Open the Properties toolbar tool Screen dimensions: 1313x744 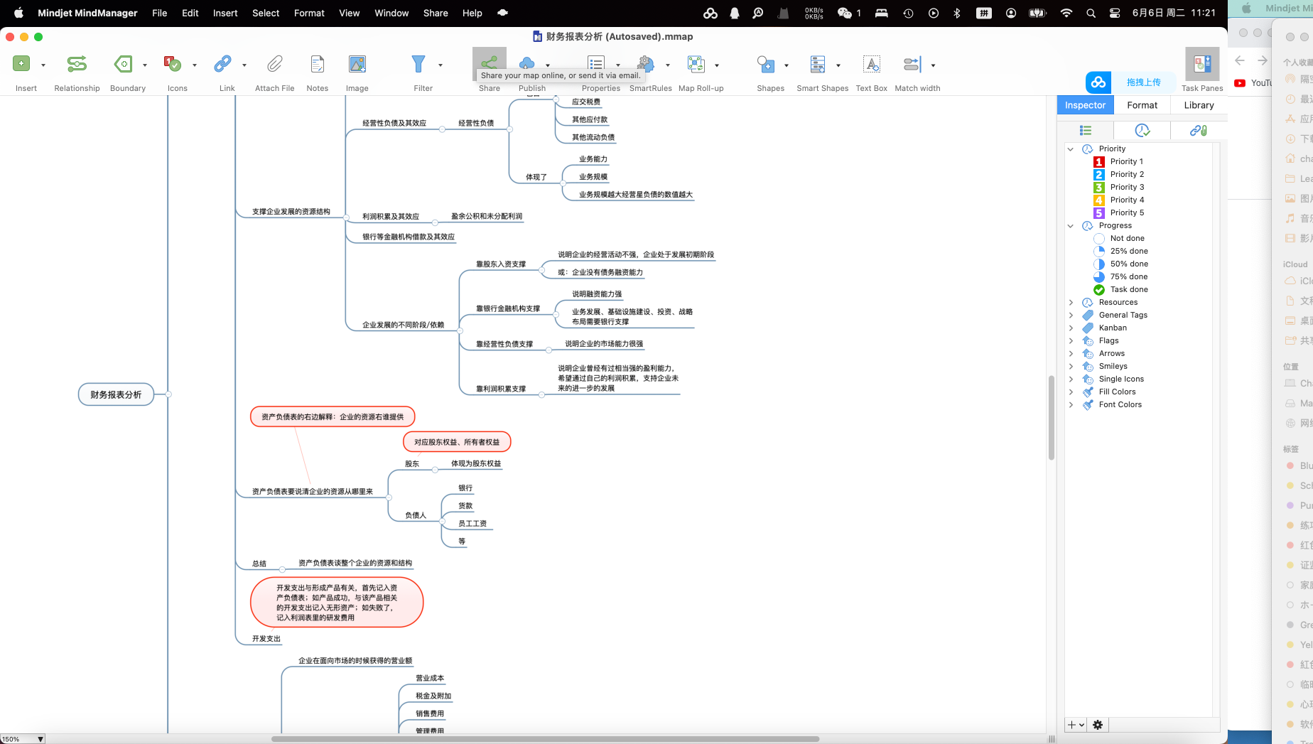[x=596, y=64]
